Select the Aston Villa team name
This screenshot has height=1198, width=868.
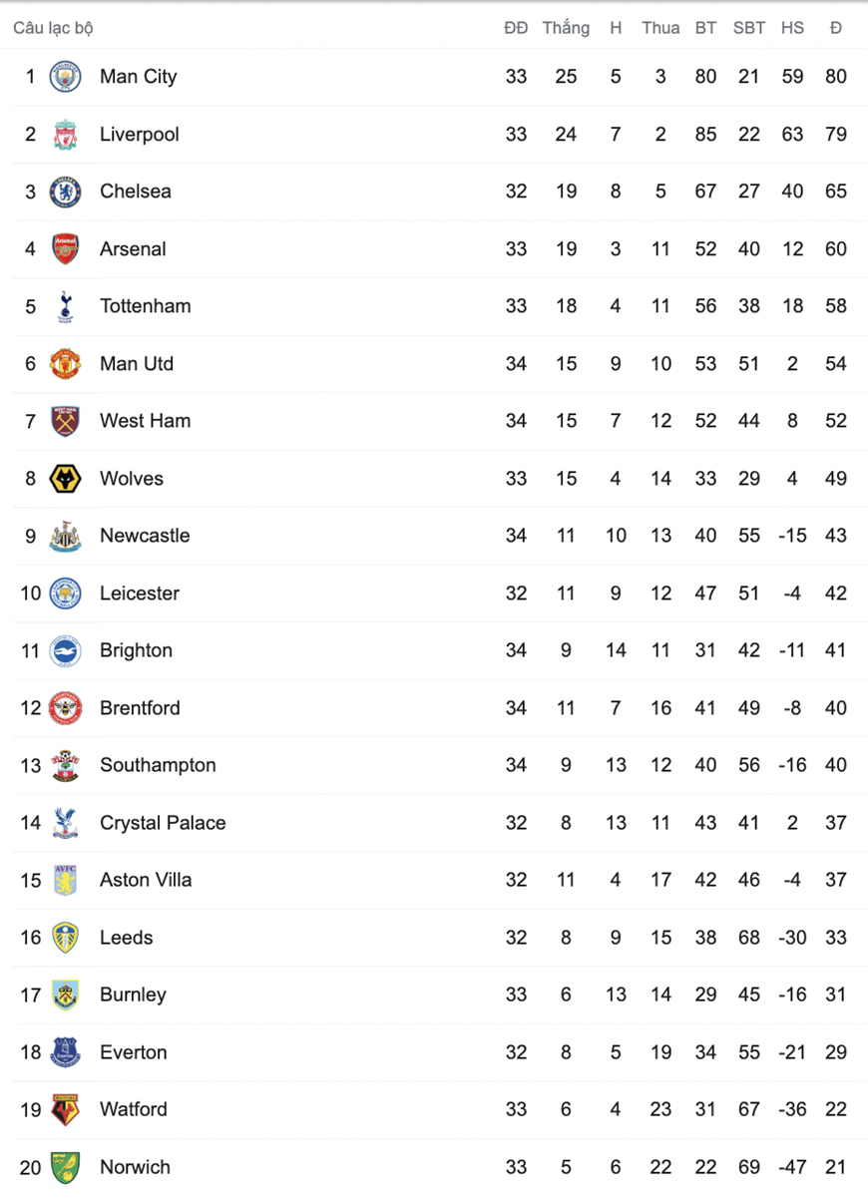click(x=146, y=880)
